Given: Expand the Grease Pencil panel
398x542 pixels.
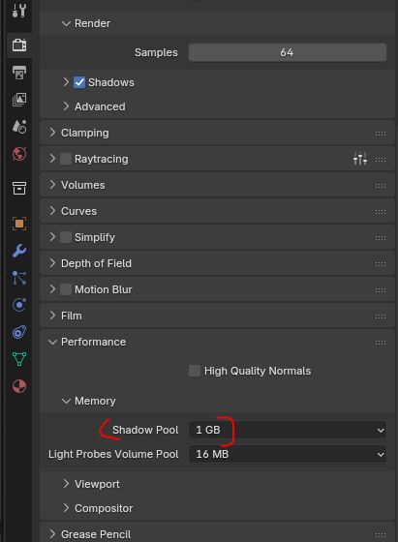Looking at the screenshot, I should [x=52, y=533].
